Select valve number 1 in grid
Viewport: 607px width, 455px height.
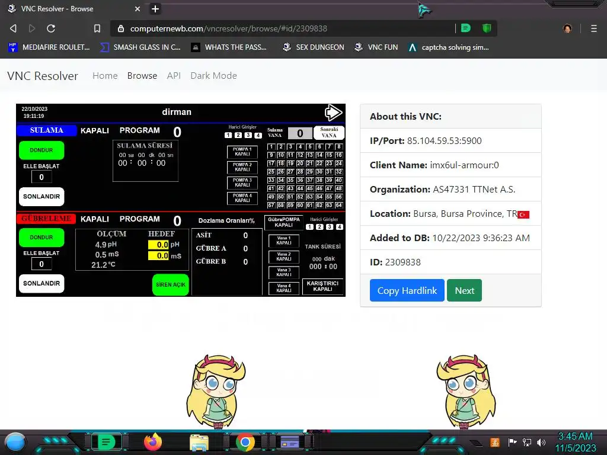(271, 147)
